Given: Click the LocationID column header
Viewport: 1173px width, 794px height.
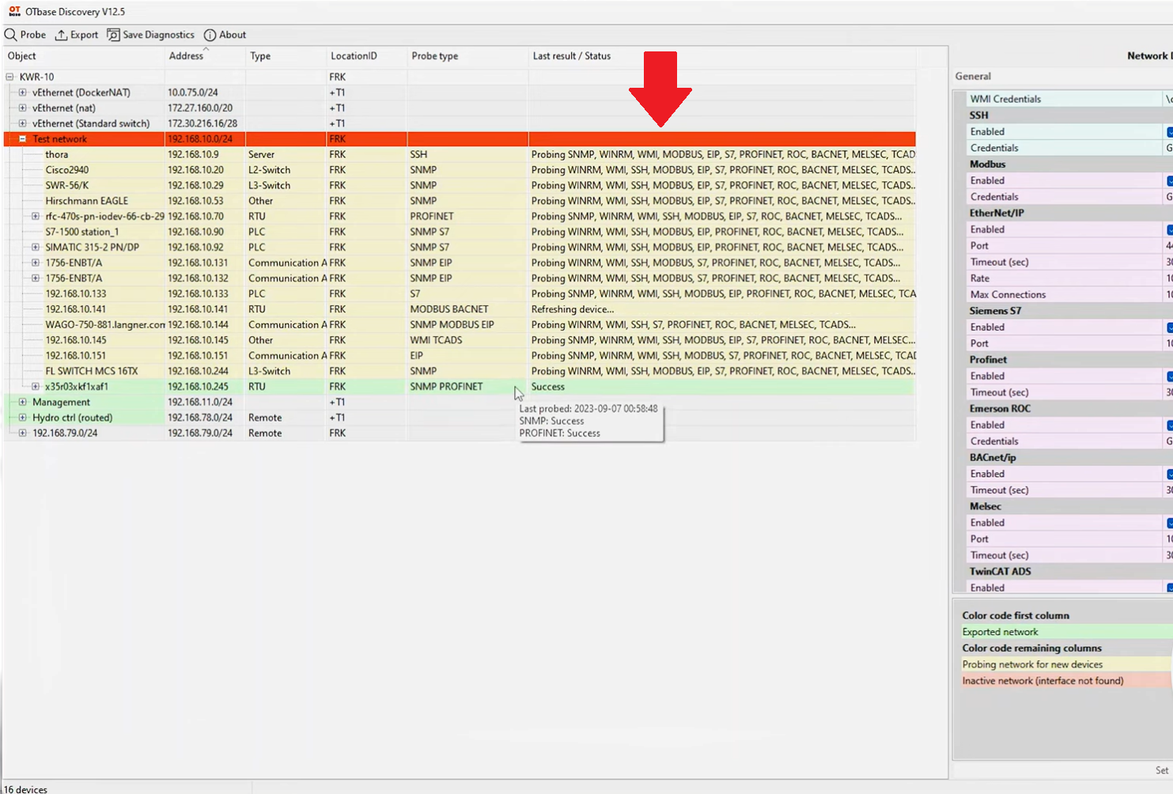Looking at the screenshot, I should click(367, 56).
